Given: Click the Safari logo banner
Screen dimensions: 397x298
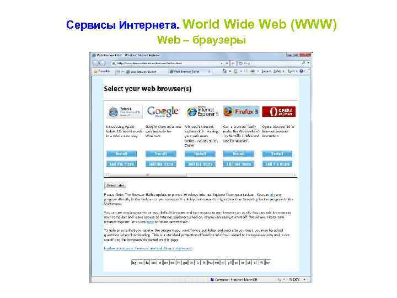Looking at the screenshot, I should point(124,111).
